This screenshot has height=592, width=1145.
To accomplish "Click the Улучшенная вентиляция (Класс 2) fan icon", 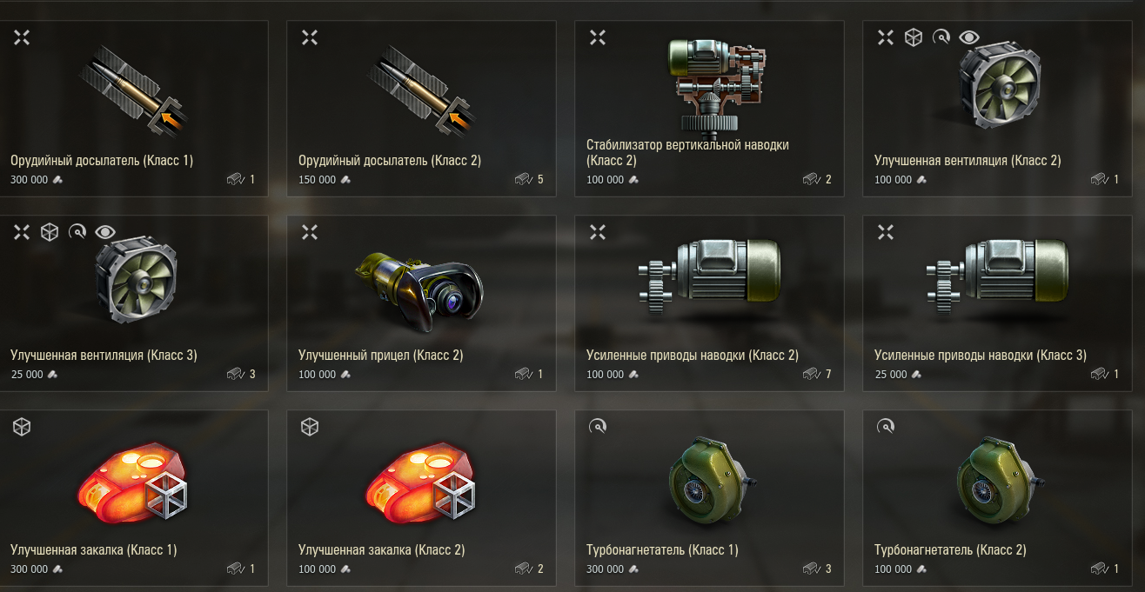I will click(998, 85).
